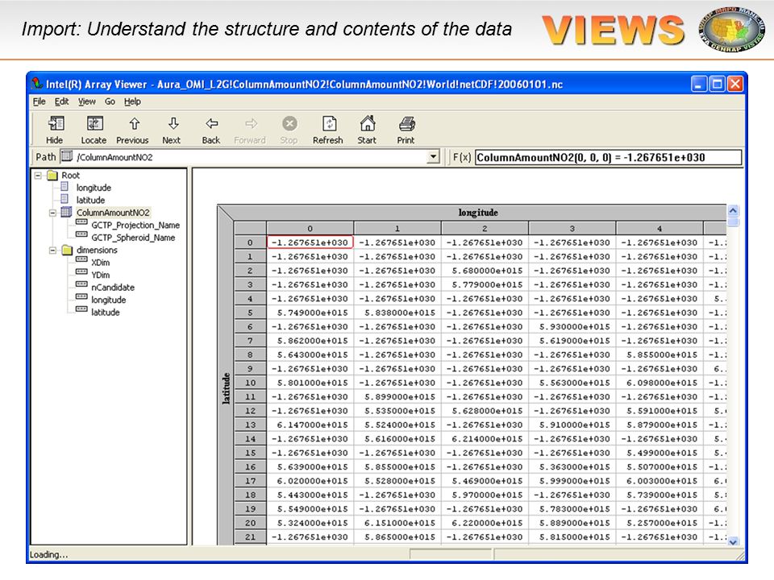Click the Back arrow icon
774x580 pixels.
point(212,123)
